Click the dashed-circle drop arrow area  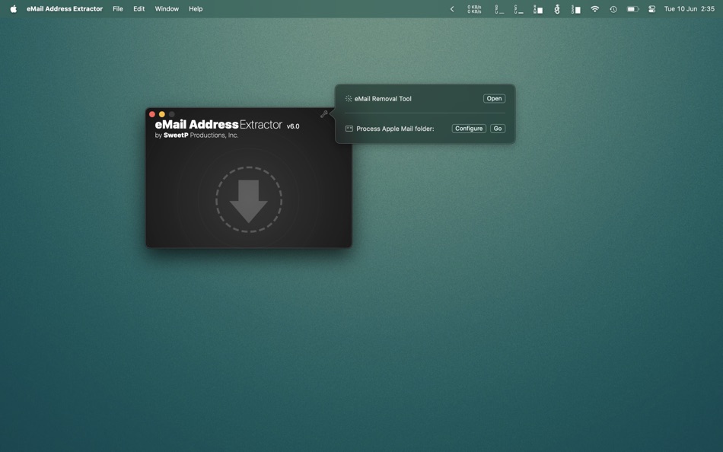[249, 199]
